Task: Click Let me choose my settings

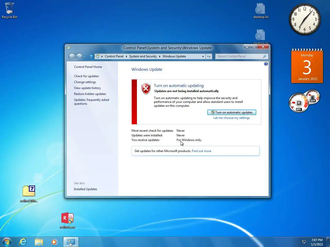Action: [x=232, y=118]
